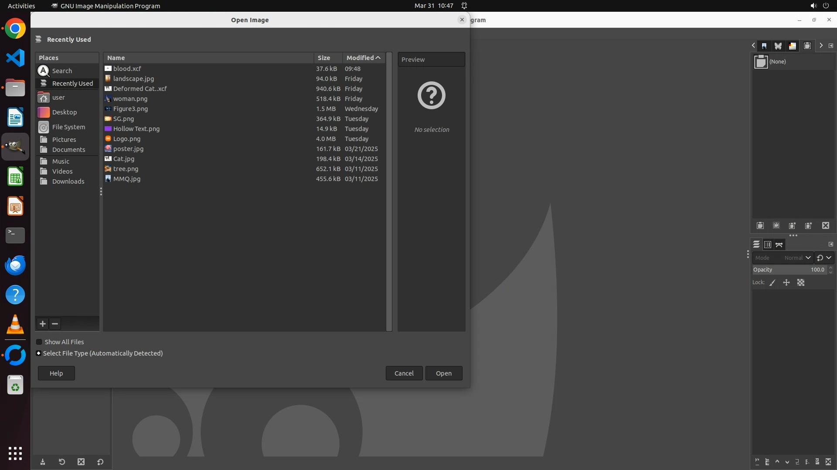Open the Pictures folder in Places

click(64, 140)
